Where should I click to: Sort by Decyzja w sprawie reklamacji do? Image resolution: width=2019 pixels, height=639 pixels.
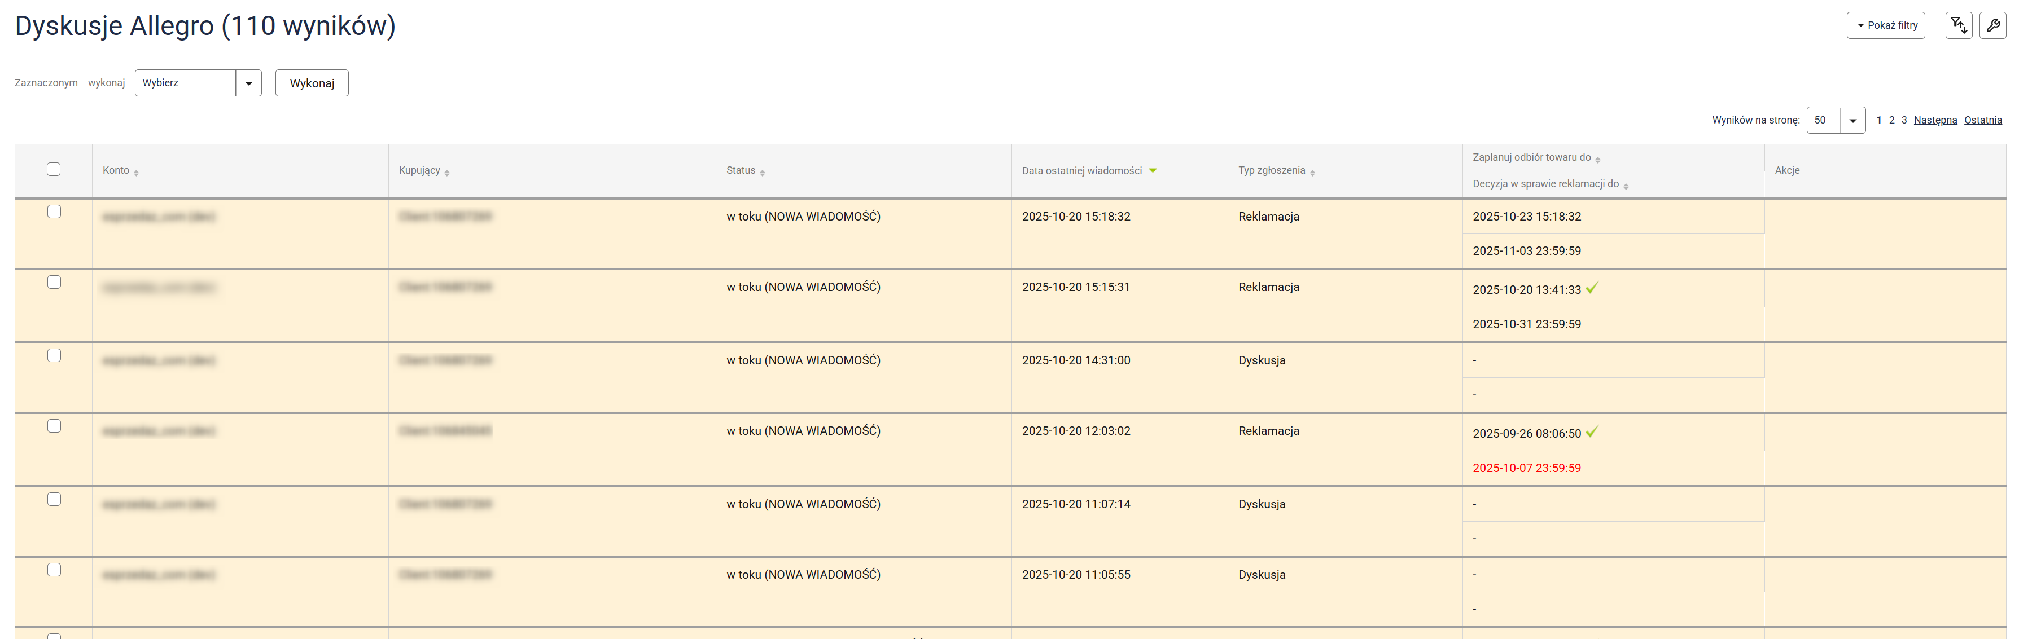[1626, 186]
